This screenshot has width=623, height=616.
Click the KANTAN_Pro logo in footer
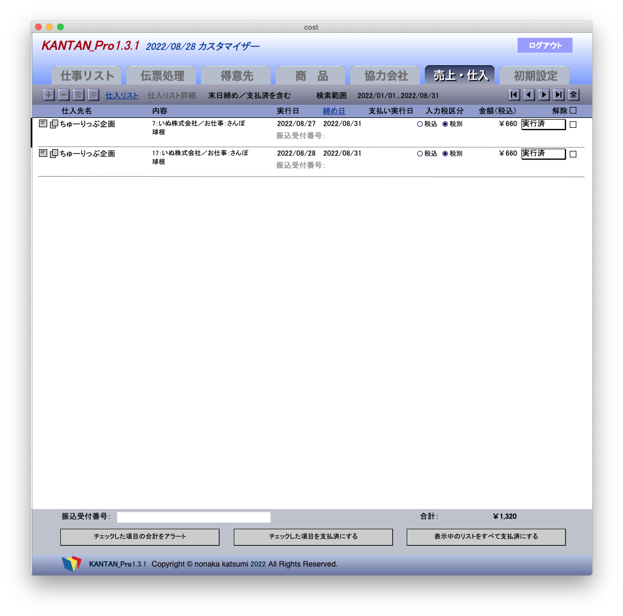71,563
